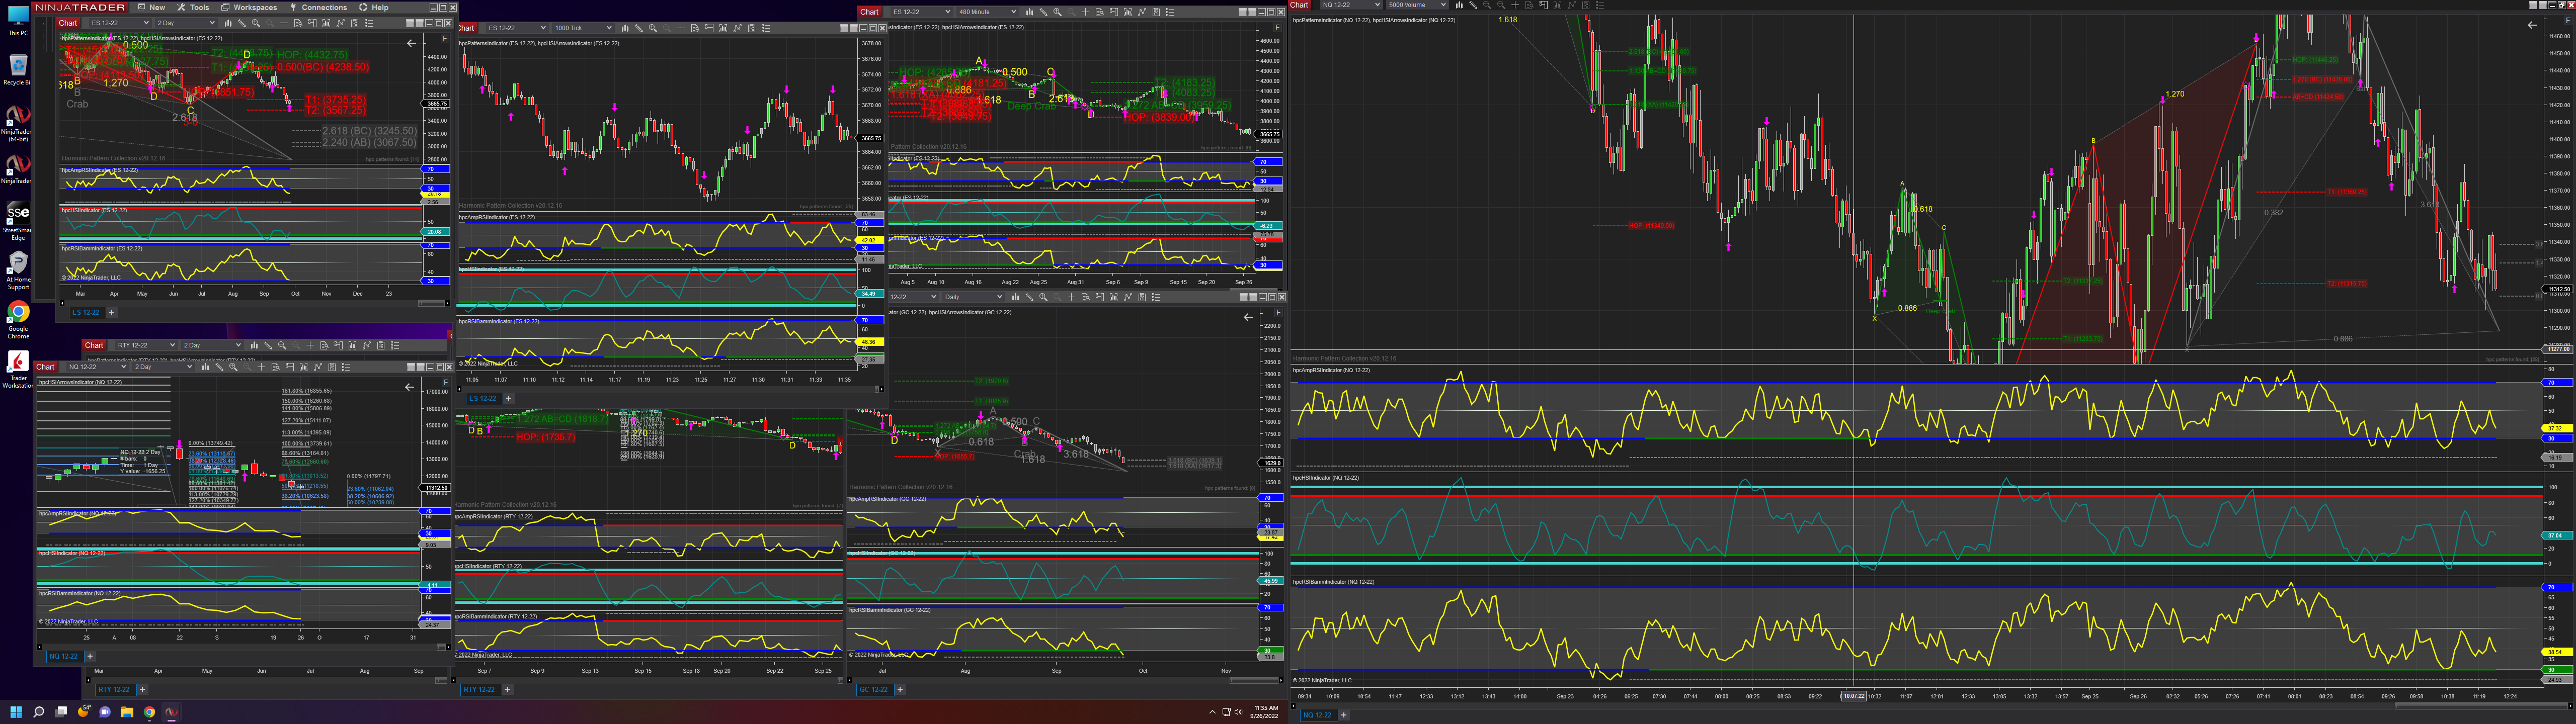2576x724 pixels.
Task: Select crosshair cursor icon in ES 2 Day chart
Action: coord(284,23)
